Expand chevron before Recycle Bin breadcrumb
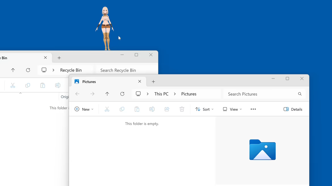332x186 pixels. [53, 70]
